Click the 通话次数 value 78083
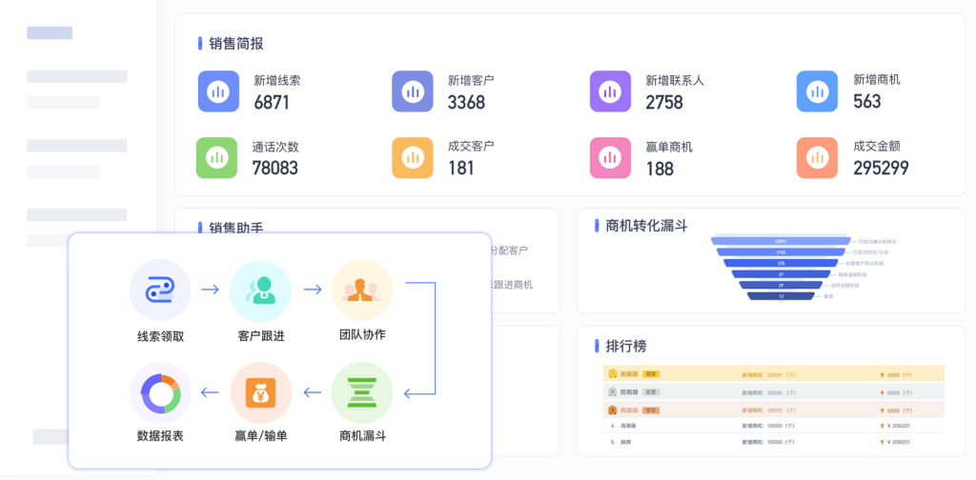Image resolution: width=976 pixels, height=480 pixels. (275, 168)
